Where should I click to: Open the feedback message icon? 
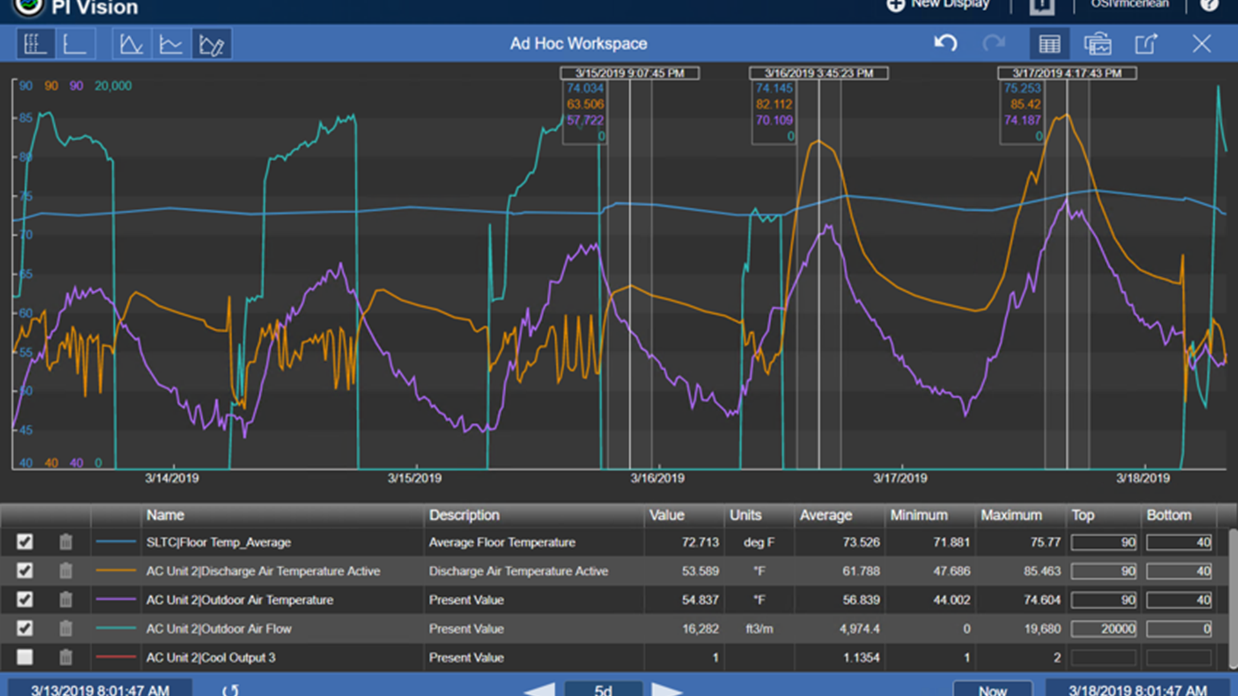[x=1041, y=6]
